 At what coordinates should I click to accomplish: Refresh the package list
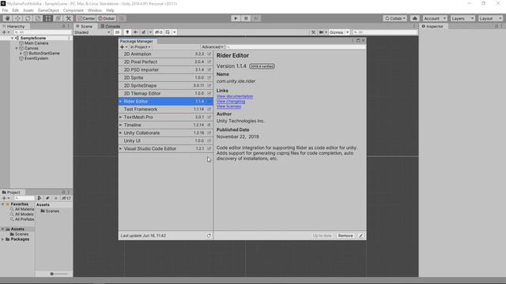click(209, 236)
